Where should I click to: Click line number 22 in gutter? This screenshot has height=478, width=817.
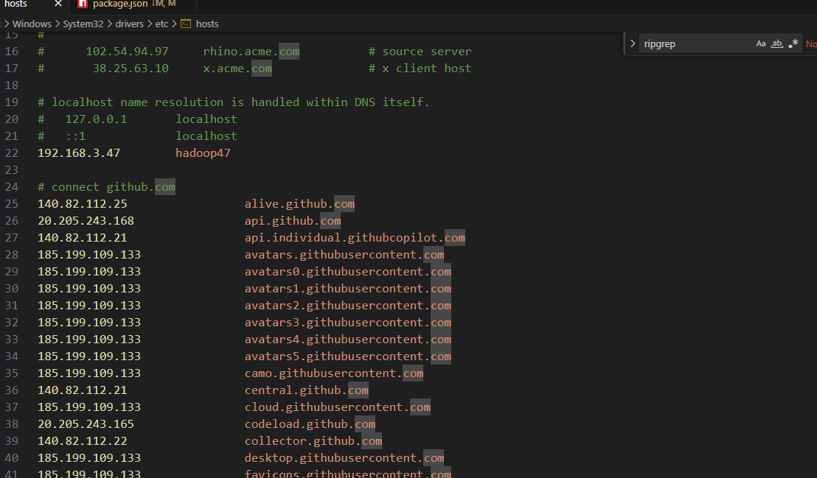tap(12, 153)
